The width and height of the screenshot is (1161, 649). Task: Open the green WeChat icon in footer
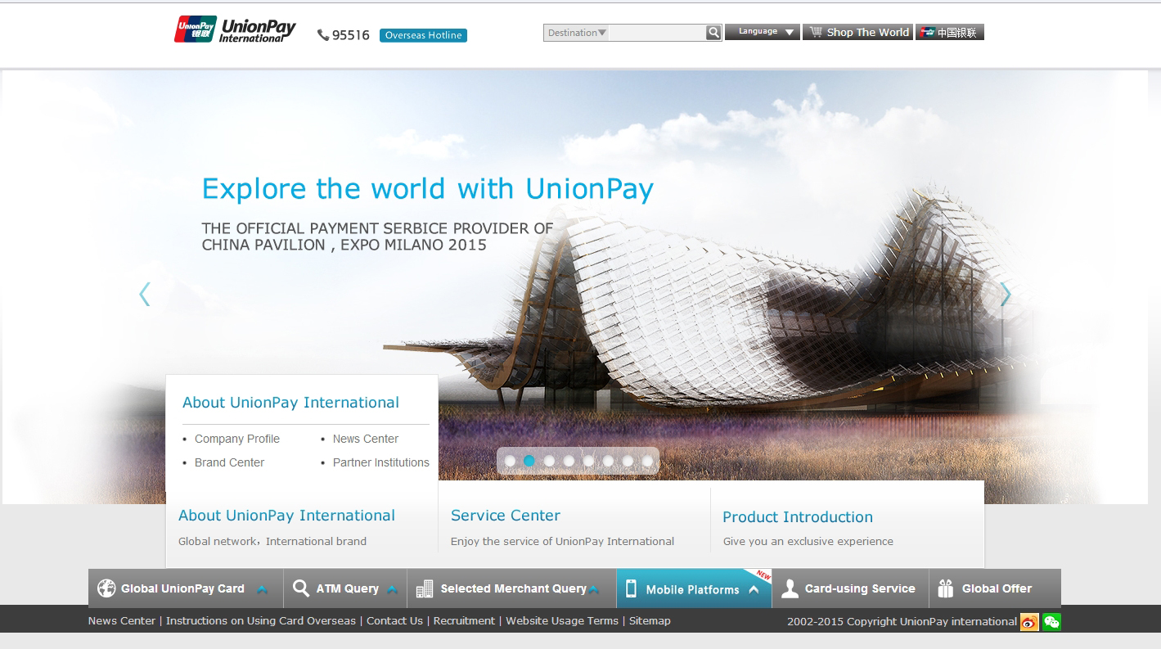[1051, 622]
